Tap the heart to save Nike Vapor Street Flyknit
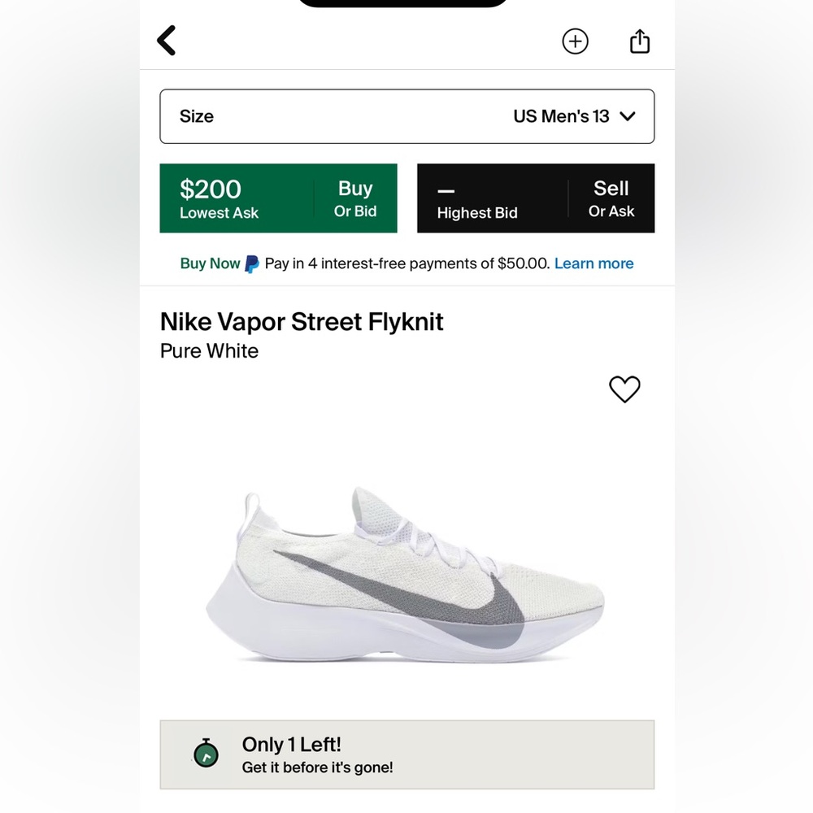This screenshot has width=813, height=813. click(625, 389)
